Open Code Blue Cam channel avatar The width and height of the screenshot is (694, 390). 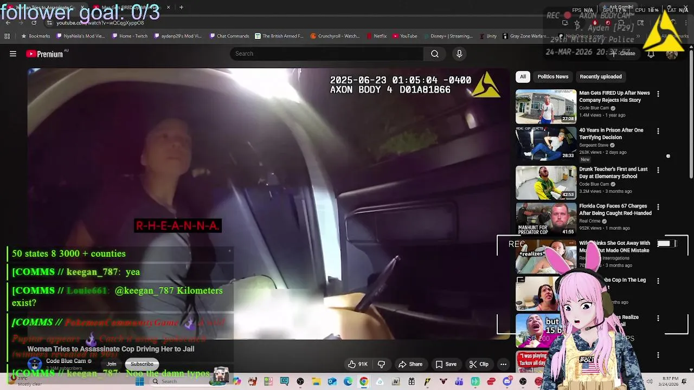click(35, 363)
